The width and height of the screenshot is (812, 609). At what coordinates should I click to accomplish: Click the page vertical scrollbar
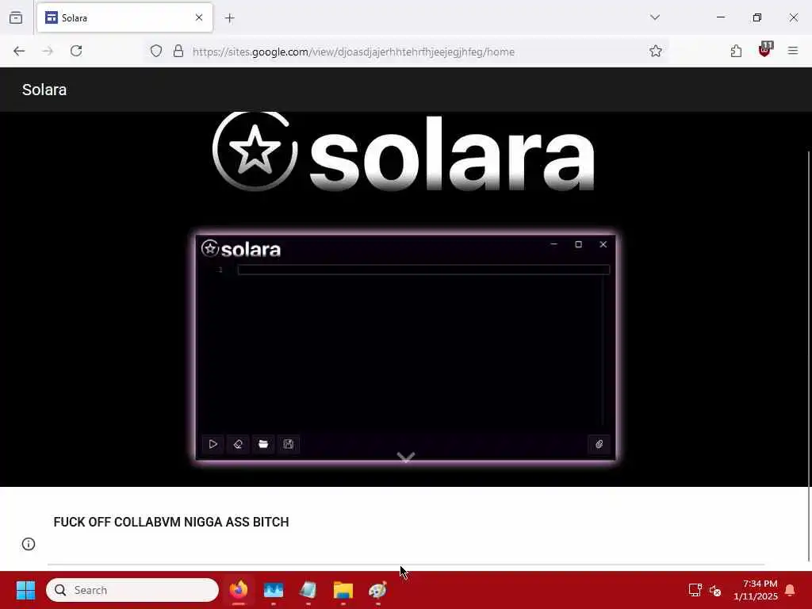pyautogui.click(x=808, y=355)
